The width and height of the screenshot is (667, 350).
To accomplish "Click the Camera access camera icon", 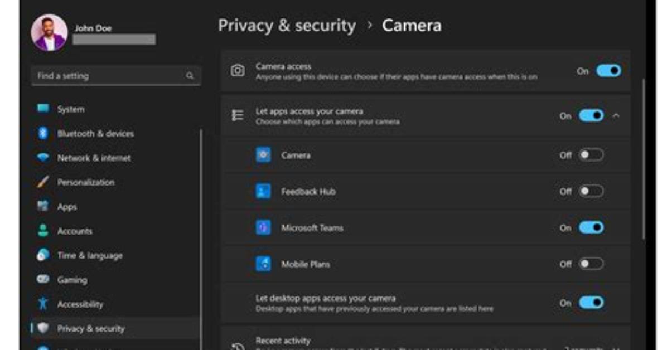I will pyautogui.click(x=238, y=71).
